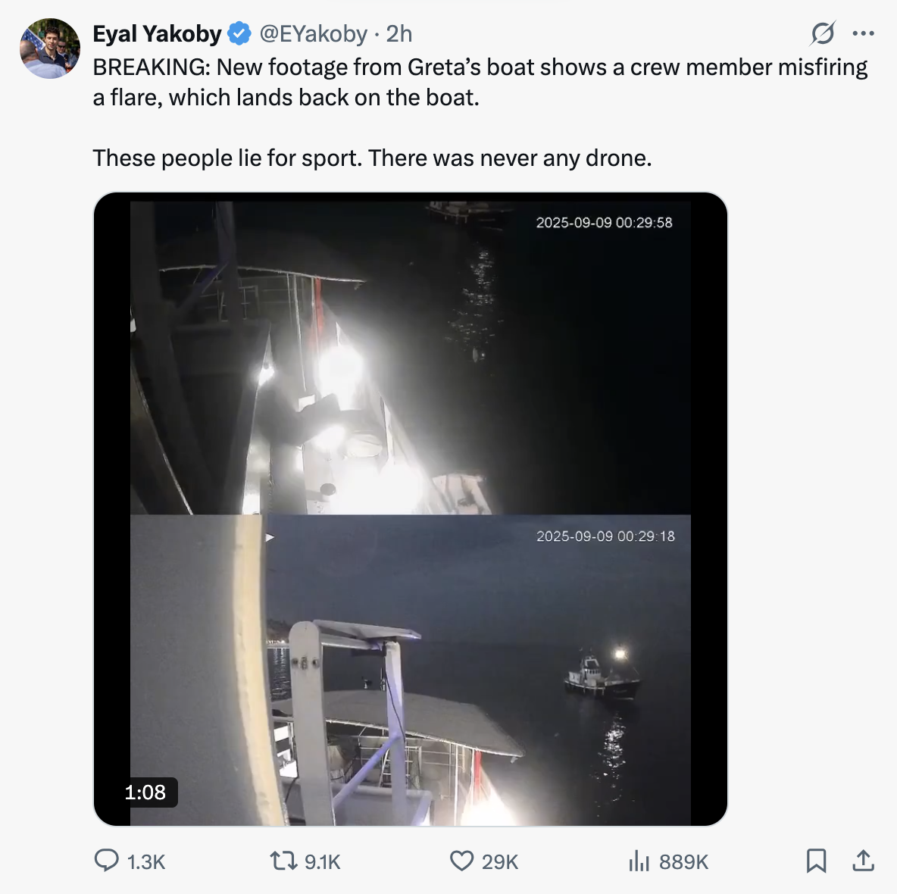Screen dimensions: 897x894
Task: Like the post with heart icon
Action: point(461,861)
